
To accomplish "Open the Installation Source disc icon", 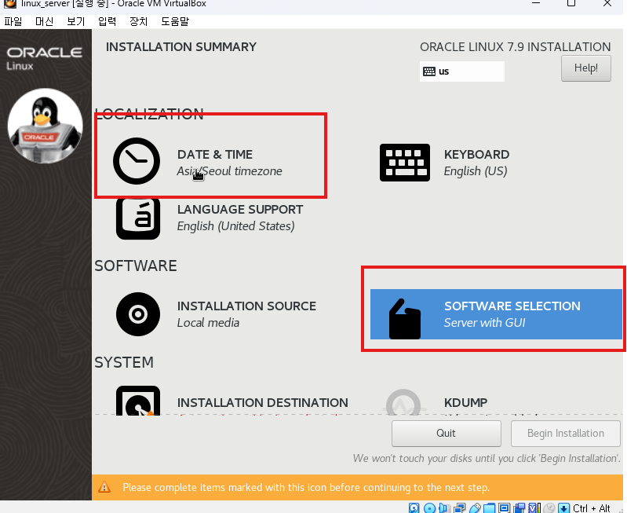I will [x=138, y=314].
